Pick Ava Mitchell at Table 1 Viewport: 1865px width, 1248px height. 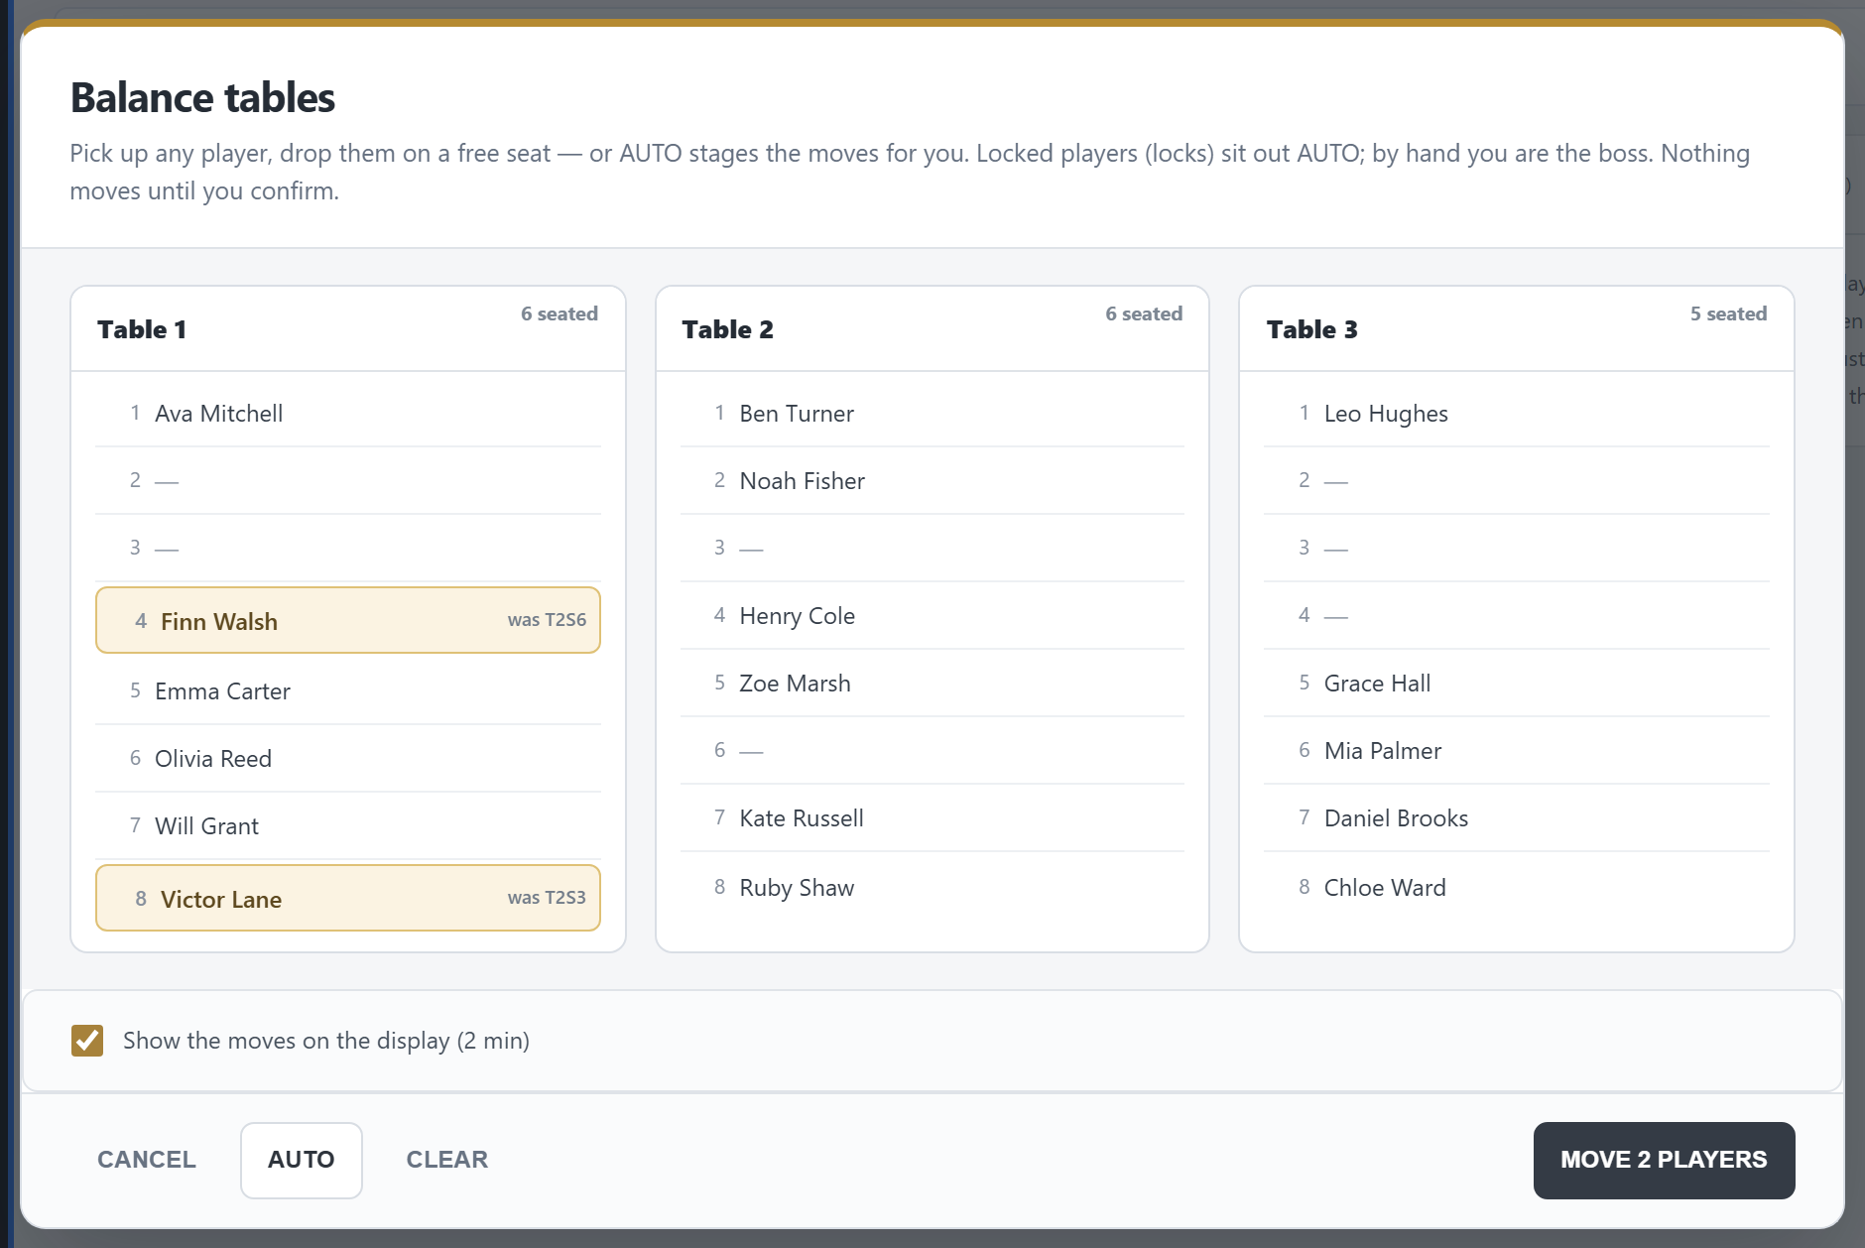pos(348,414)
